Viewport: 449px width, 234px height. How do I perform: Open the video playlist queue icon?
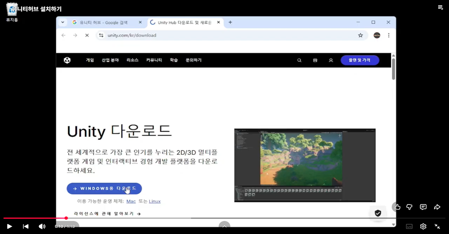(x=440, y=7)
